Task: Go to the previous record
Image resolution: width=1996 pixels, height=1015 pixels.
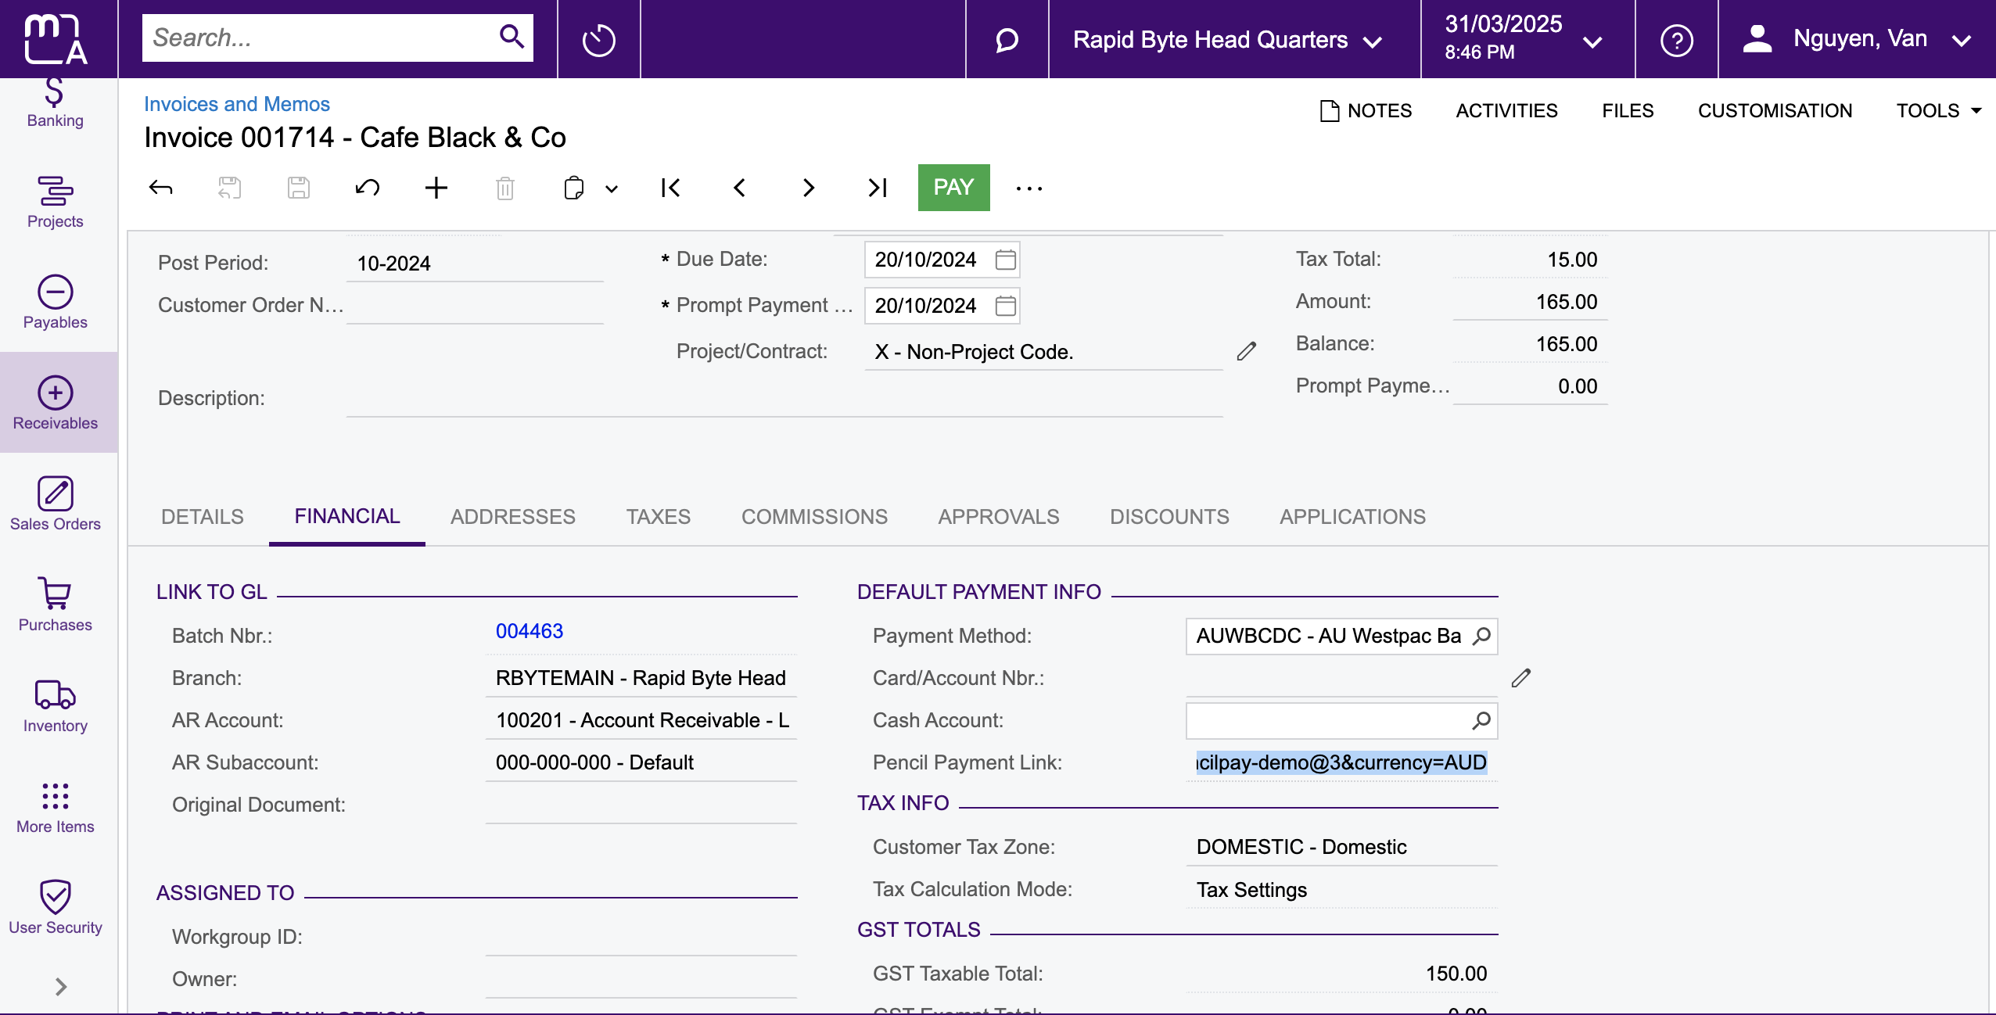Action: (x=739, y=188)
